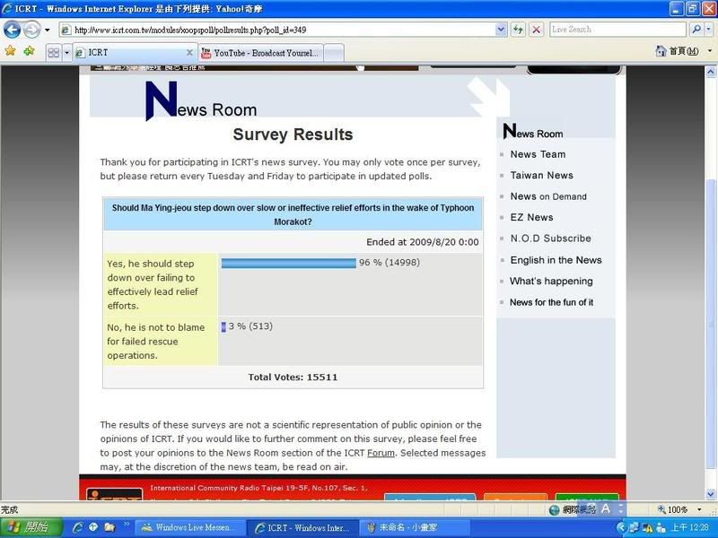Screen dimensions: 718x538
Task: Click the address bar URL field
Action: [277, 30]
